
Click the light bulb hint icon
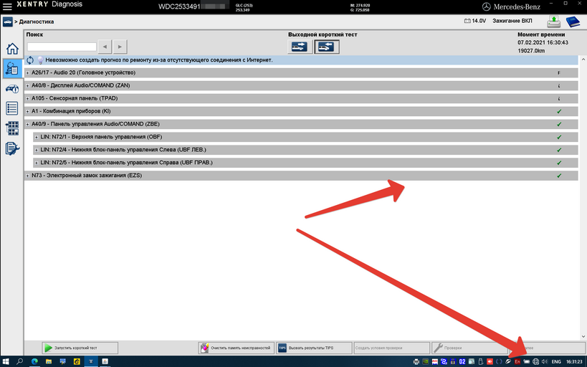[x=40, y=60]
